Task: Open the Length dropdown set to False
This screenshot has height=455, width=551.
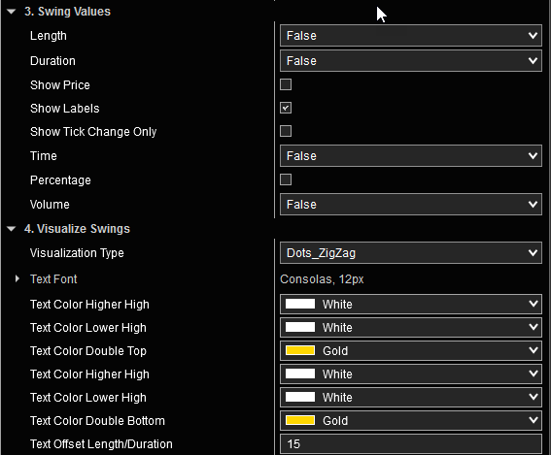Action: coord(410,36)
